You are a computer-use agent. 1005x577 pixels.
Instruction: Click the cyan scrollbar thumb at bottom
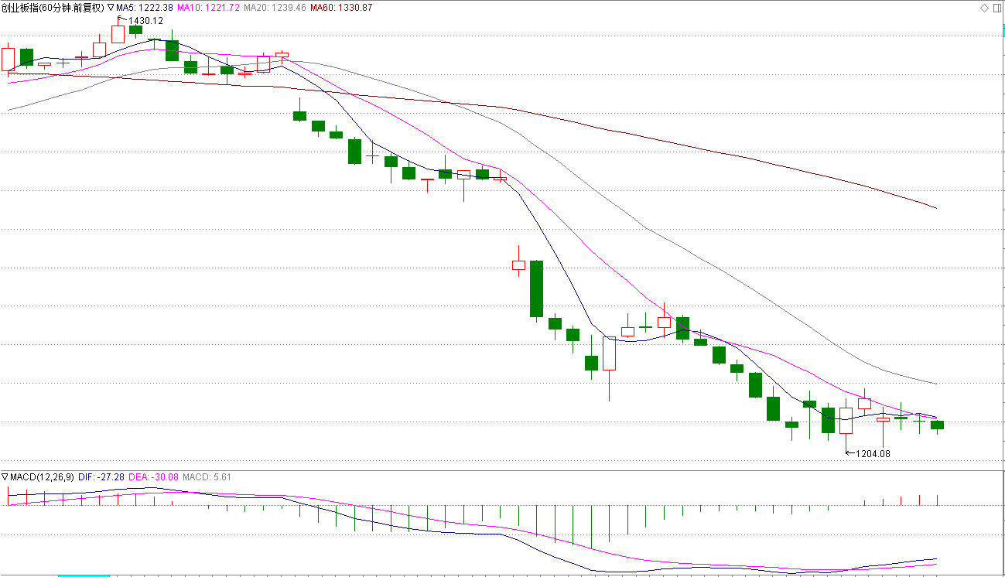(84, 575)
